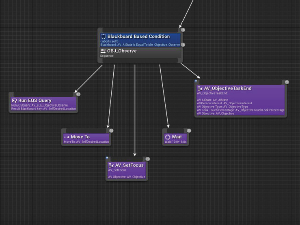The height and width of the screenshot is (225, 300).
Task: Click execution index badge 16 beside OBJ_Observe
Action: [x=183, y=45]
